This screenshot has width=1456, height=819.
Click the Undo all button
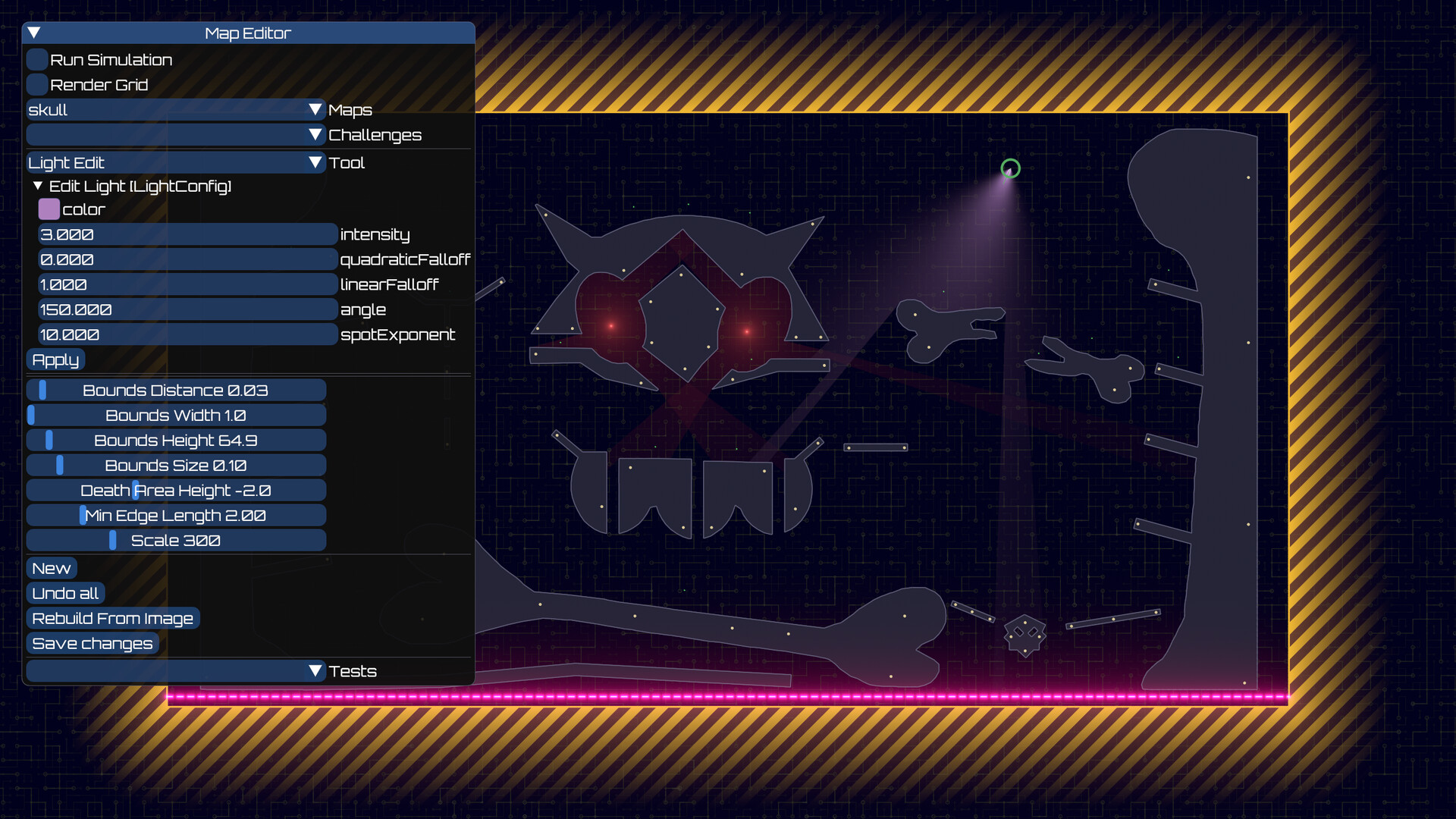click(65, 593)
